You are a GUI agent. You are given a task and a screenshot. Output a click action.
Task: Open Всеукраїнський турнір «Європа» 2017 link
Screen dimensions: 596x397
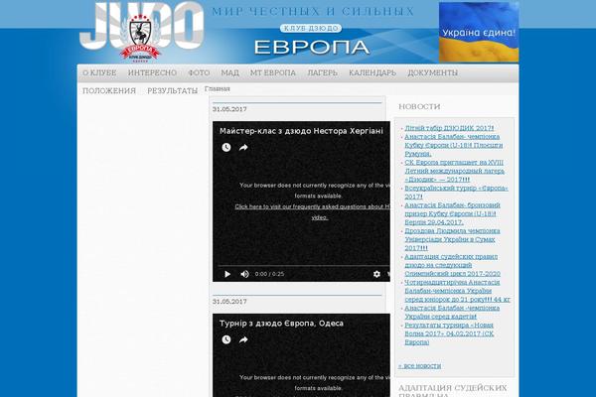pos(456,193)
